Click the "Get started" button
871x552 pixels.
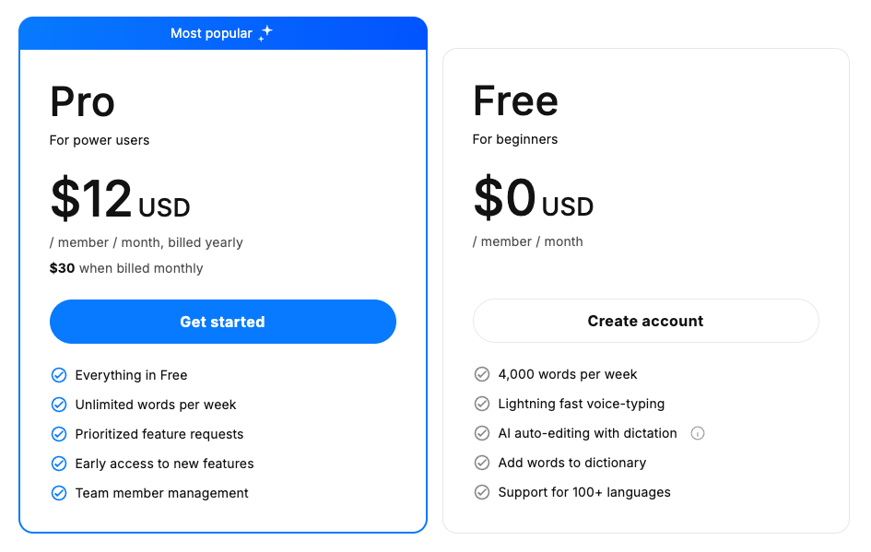coord(222,321)
